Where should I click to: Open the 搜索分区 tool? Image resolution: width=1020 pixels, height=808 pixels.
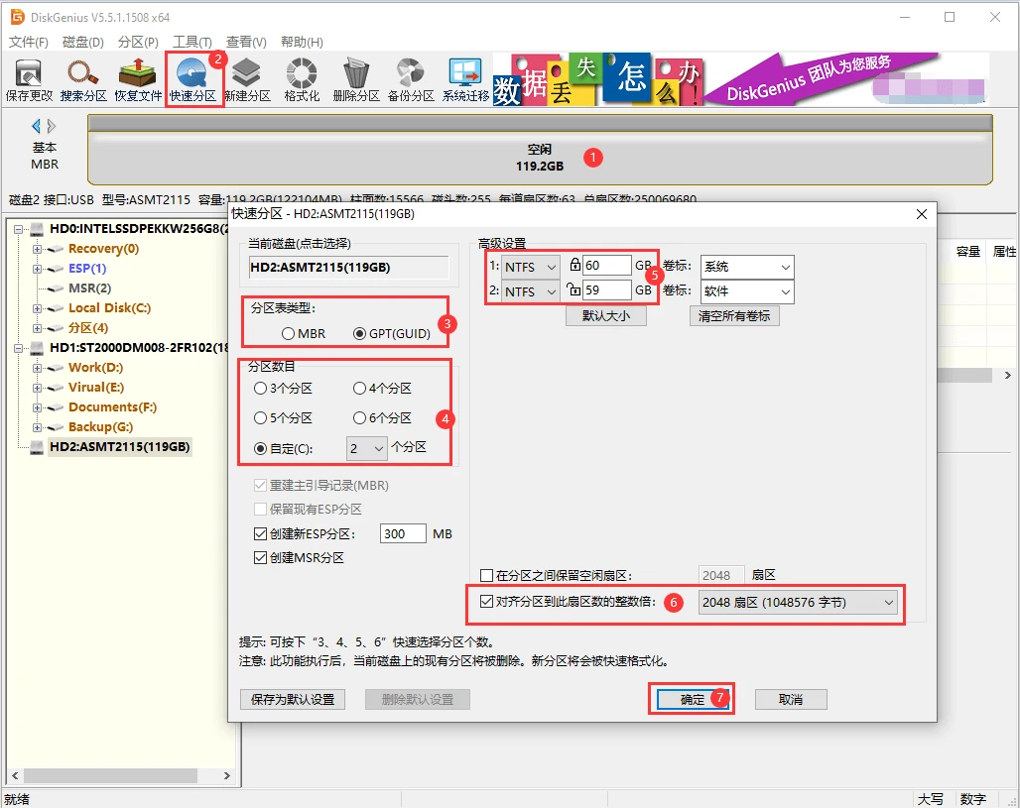tap(83, 77)
